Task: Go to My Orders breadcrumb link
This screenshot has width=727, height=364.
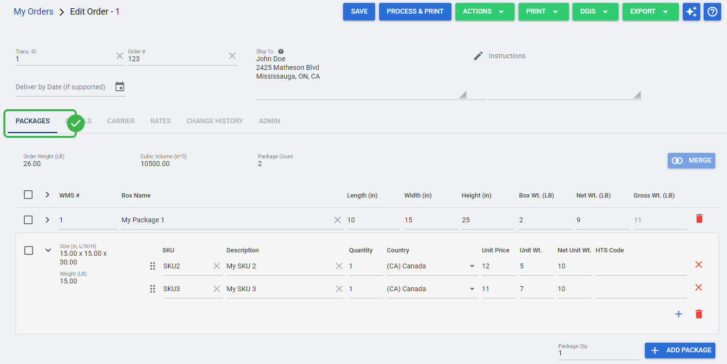Action: point(34,12)
